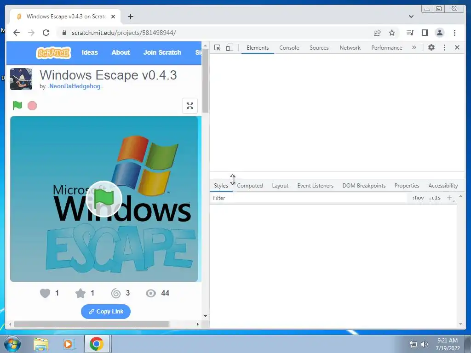Toggle device toolbar in DevTools
Viewport: 471px width, 353px height.
coord(230,47)
